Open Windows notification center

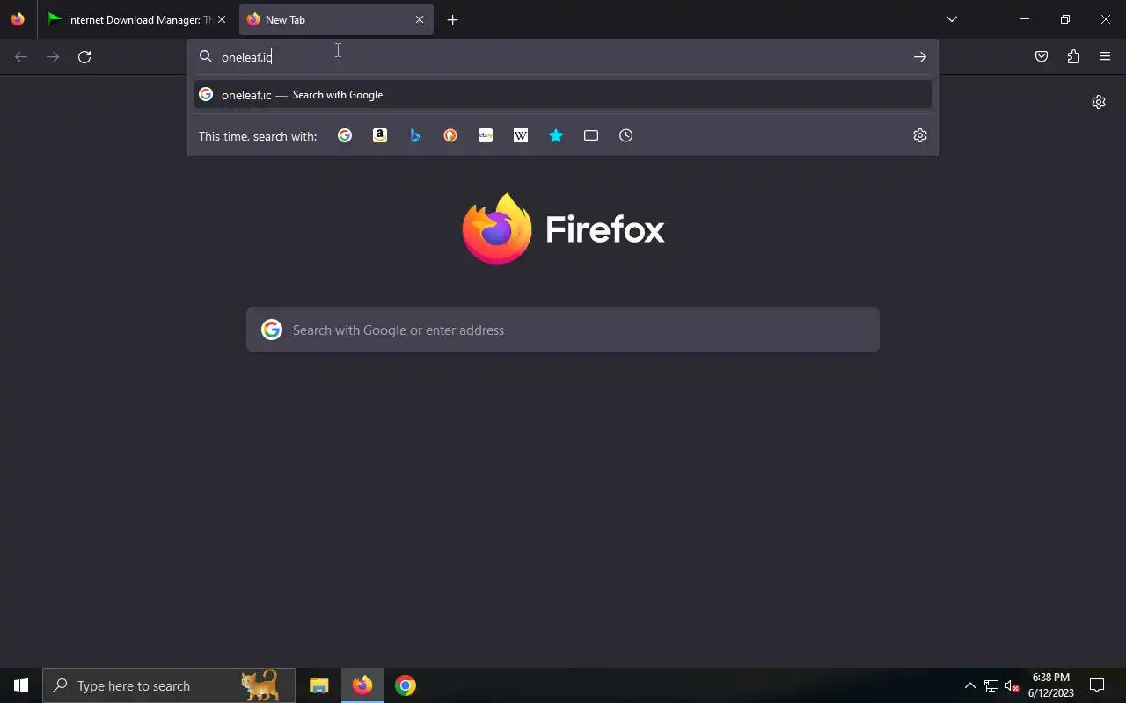tap(1097, 685)
